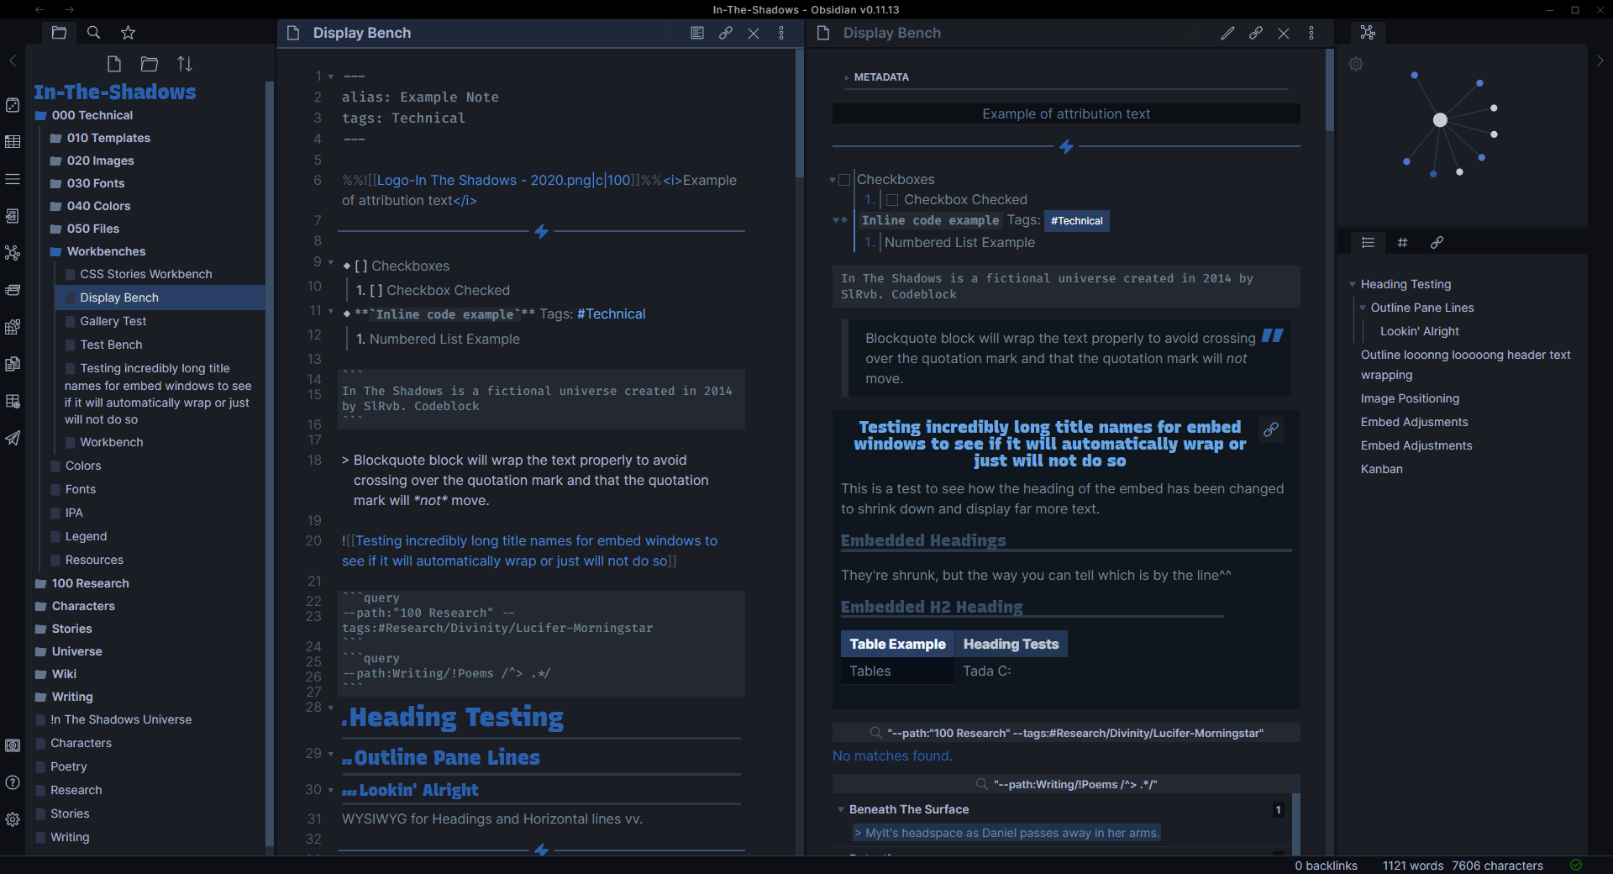Fold the list item at line 11
The image size is (1613, 874).
click(331, 312)
